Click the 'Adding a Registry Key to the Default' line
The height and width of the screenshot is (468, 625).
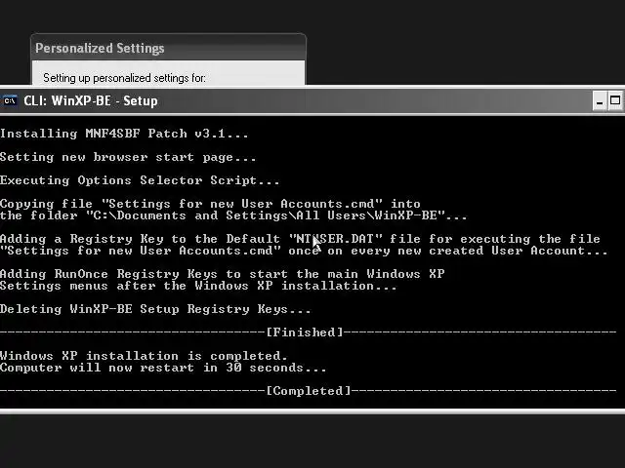(x=300, y=239)
